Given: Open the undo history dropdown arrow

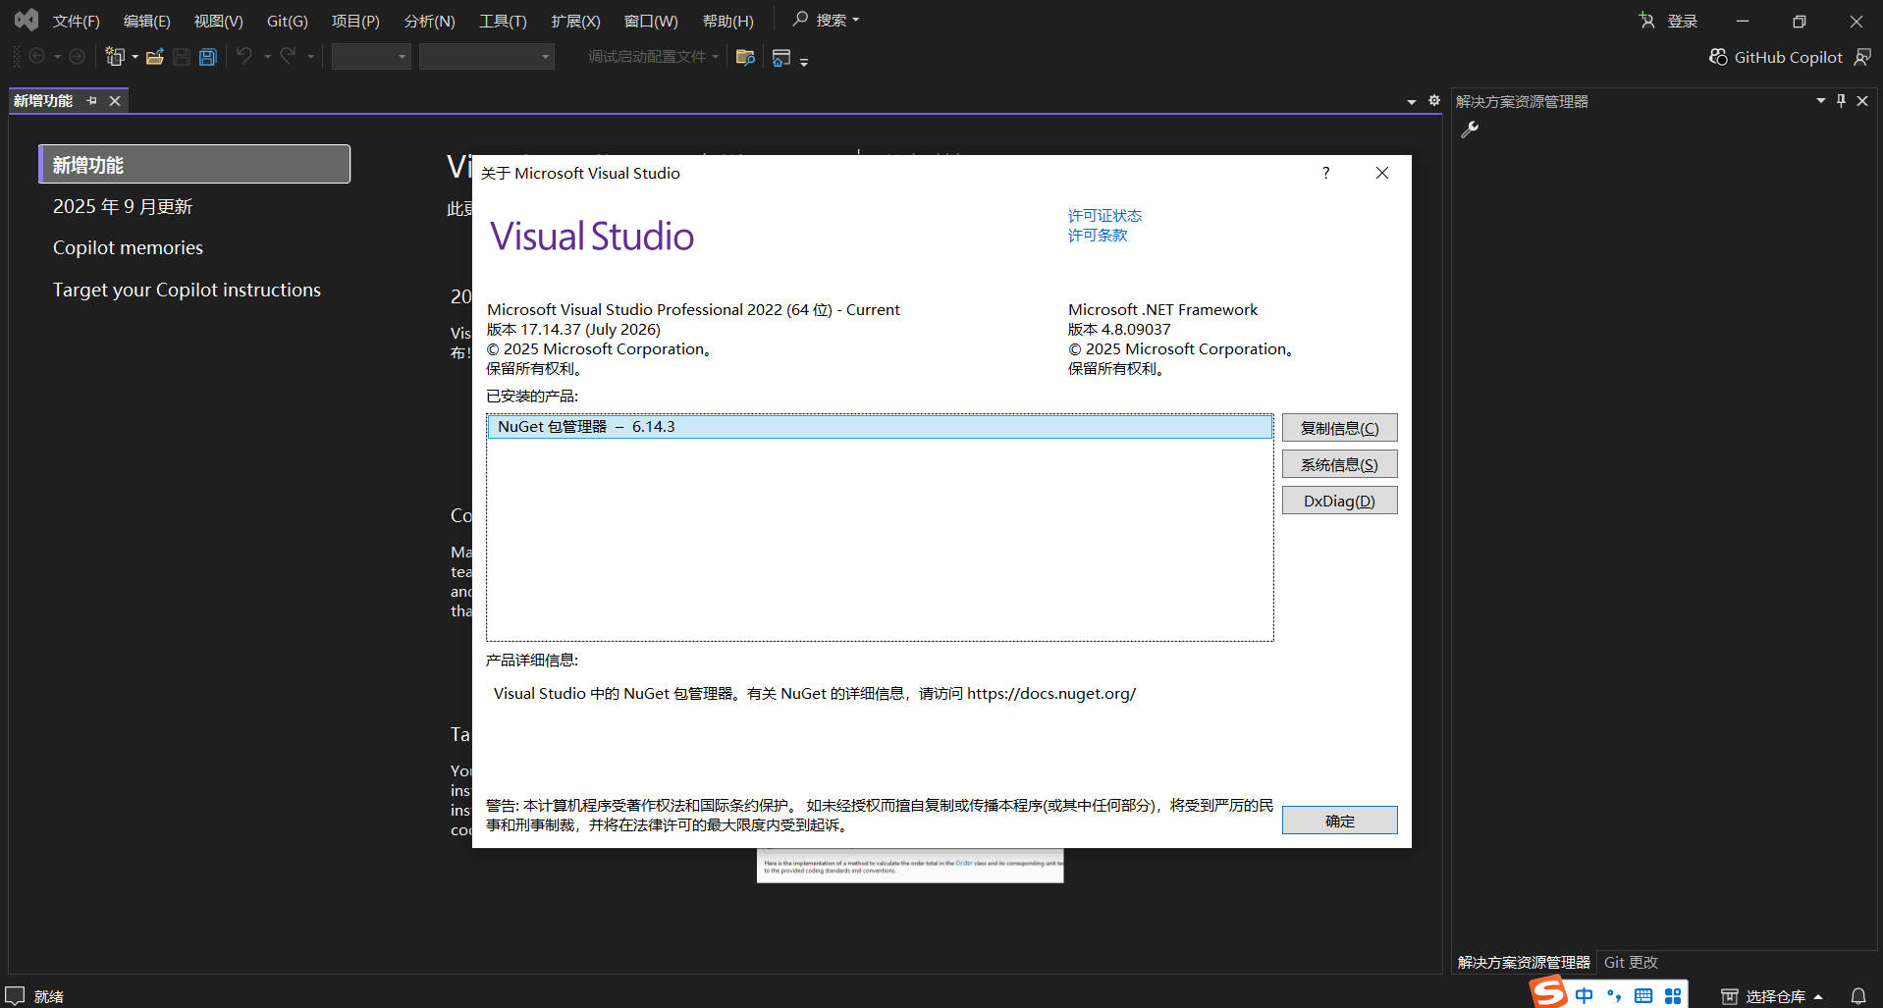Looking at the screenshot, I should [266, 57].
